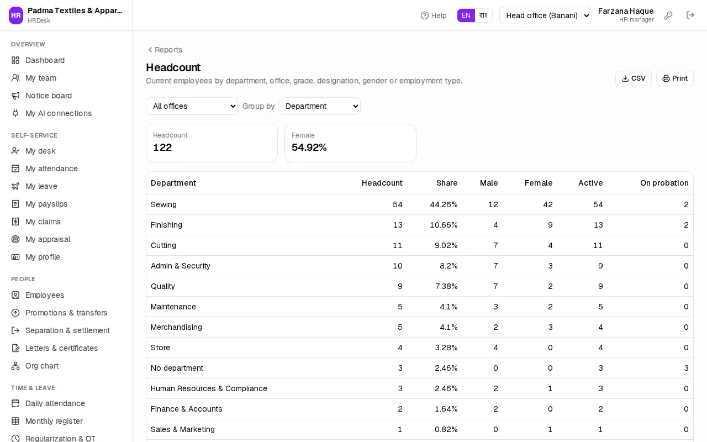
Task: Click the Finance & Accounts row label
Action: [x=187, y=409]
